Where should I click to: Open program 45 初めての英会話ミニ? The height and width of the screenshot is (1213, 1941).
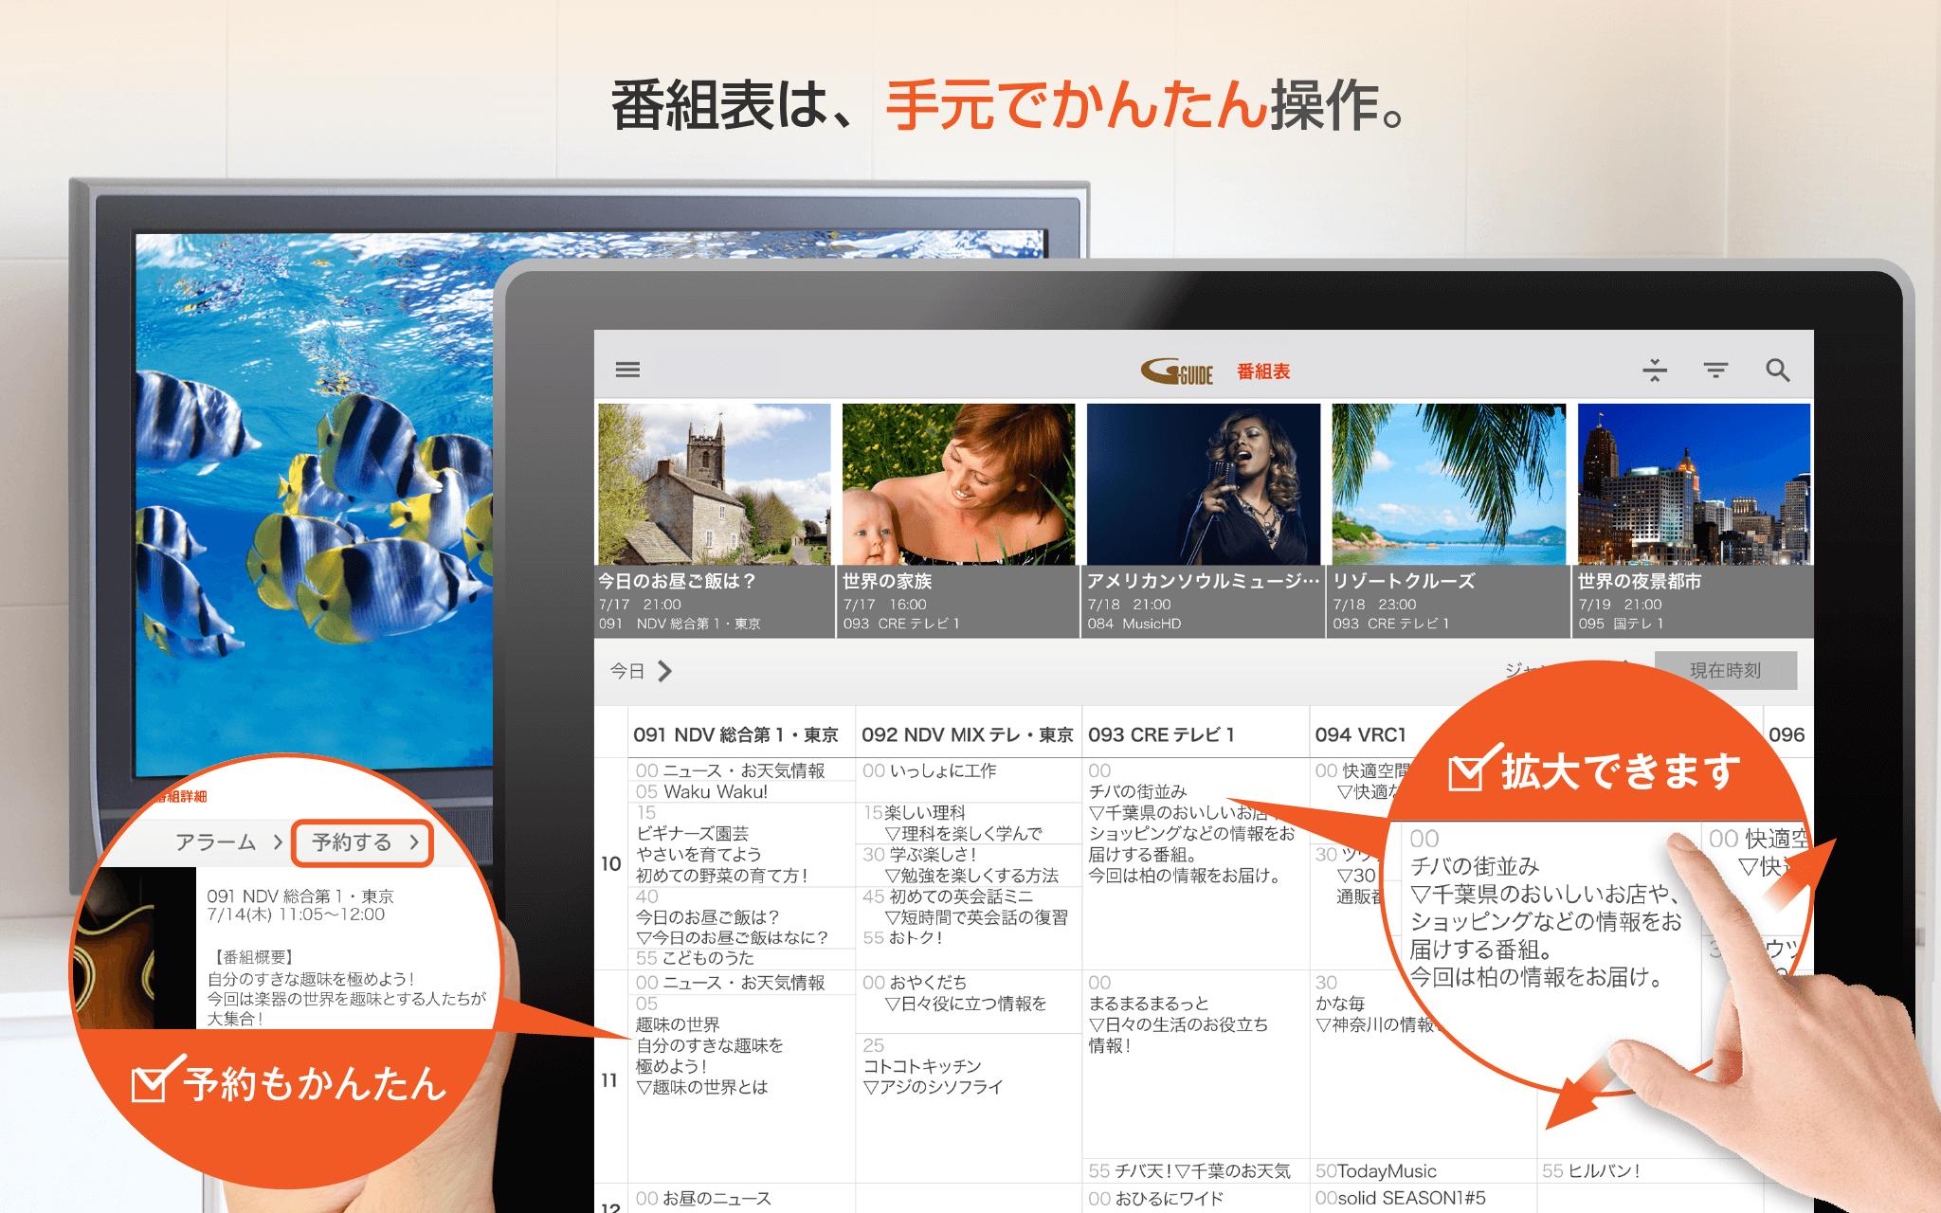pos(969,907)
